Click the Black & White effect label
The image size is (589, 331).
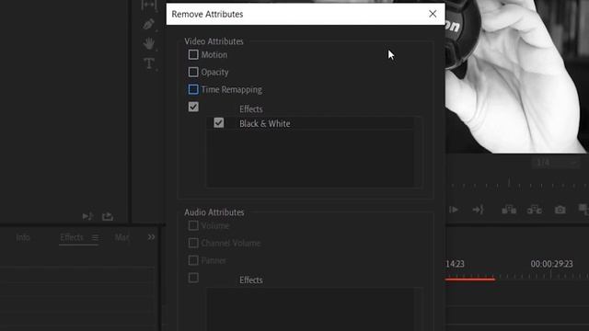coord(264,123)
